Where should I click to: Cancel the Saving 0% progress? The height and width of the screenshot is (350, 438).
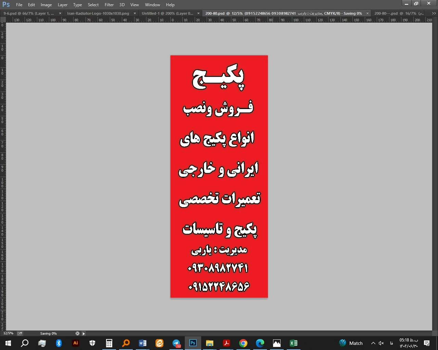[x=77, y=333]
